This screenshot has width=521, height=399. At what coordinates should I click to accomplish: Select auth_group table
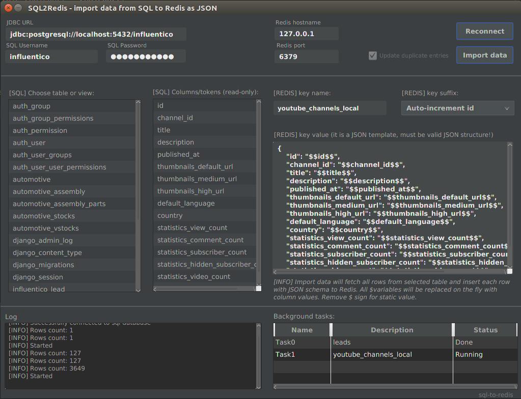[x=72, y=106]
